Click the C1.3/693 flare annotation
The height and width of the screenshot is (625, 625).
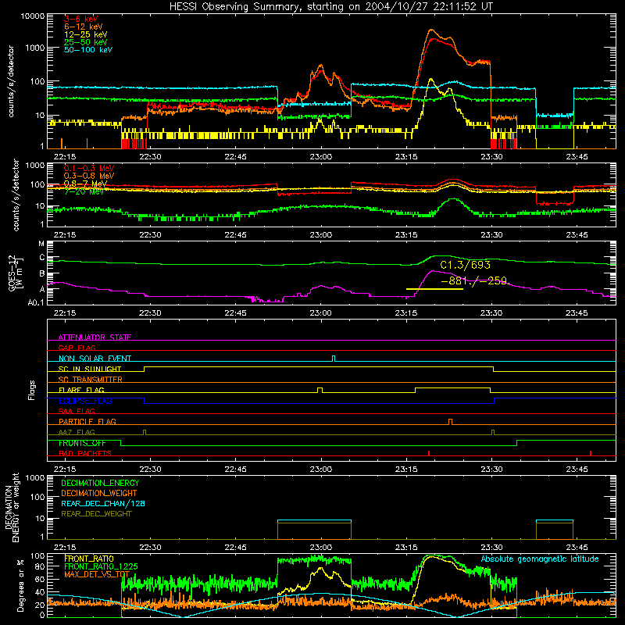pyautogui.click(x=465, y=265)
